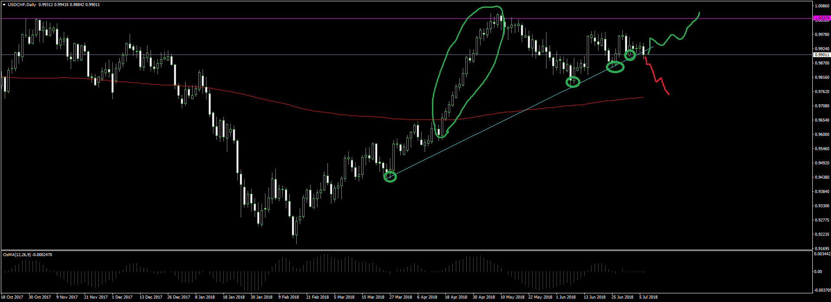Screen dimensions: 831x302
Task: Click the 18 Apr 2018 date label
Action: point(456,297)
